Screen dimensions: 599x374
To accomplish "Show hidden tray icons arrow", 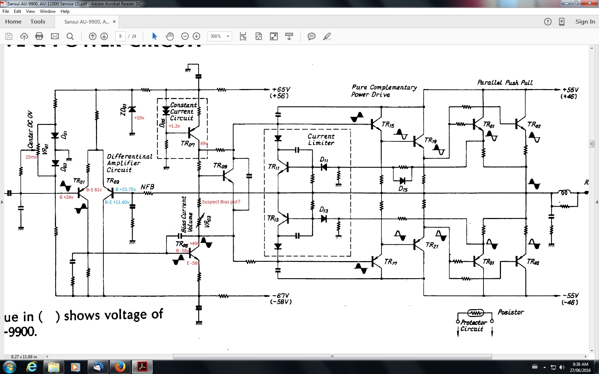I will click(544, 367).
